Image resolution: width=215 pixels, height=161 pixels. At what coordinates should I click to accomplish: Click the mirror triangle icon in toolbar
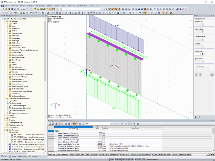[x=161, y=9]
